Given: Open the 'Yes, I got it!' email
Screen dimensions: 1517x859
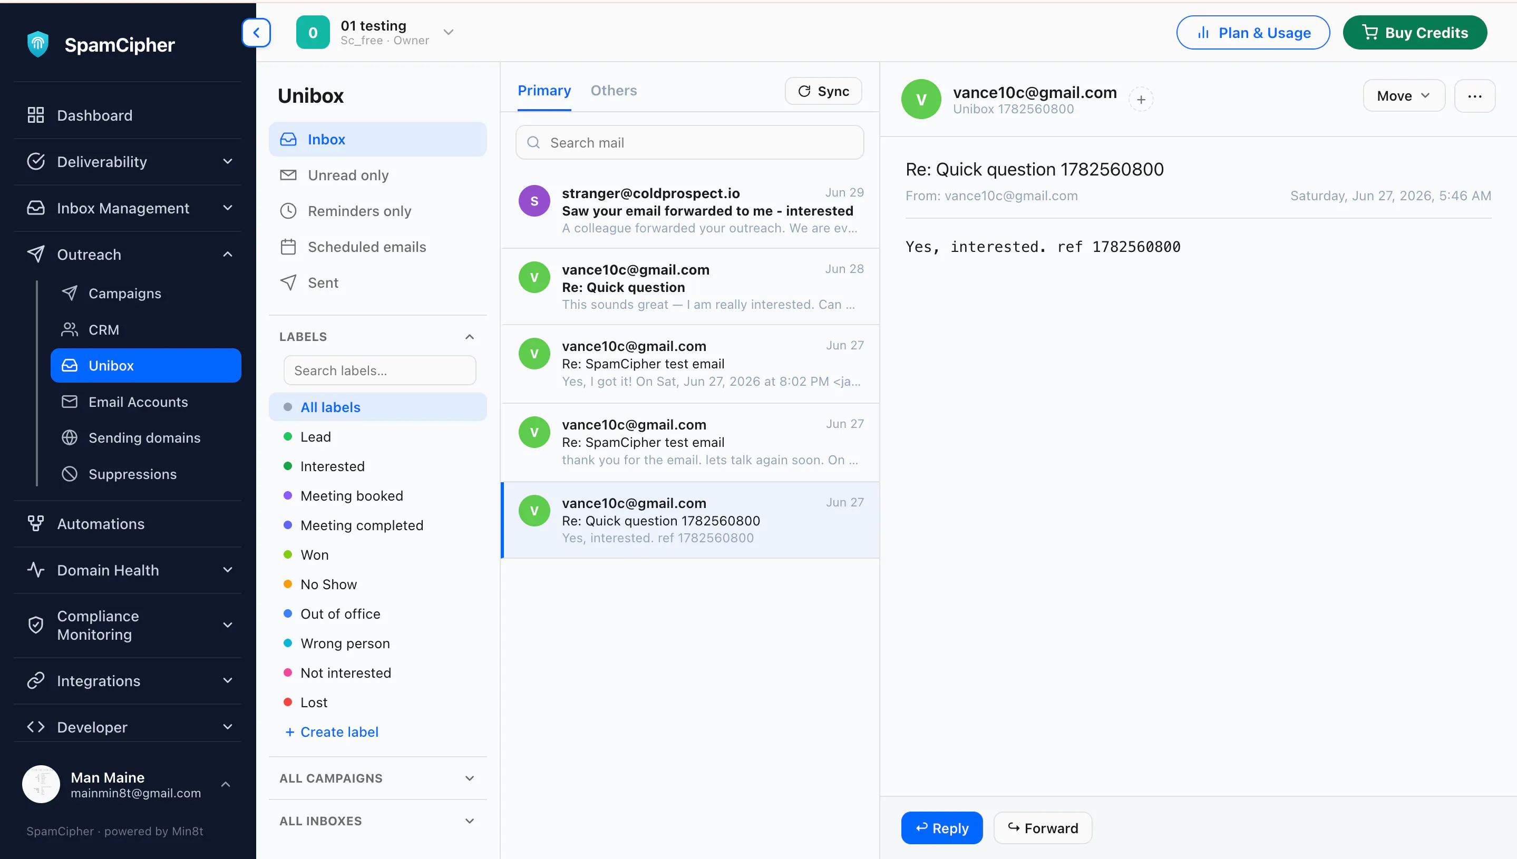Looking at the screenshot, I should click(690, 364).
